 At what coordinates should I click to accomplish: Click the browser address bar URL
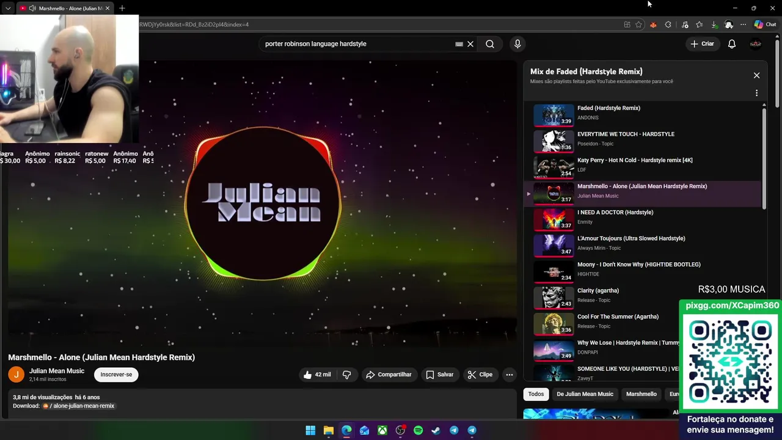194,24
